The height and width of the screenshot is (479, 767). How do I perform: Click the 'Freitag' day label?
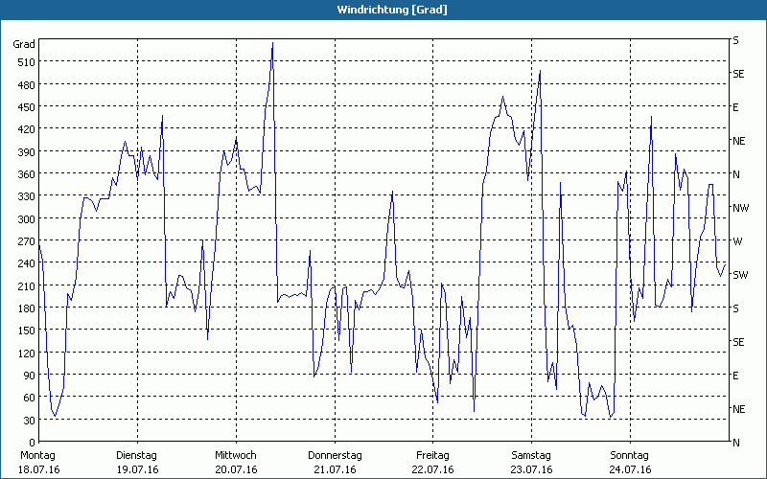433,456
